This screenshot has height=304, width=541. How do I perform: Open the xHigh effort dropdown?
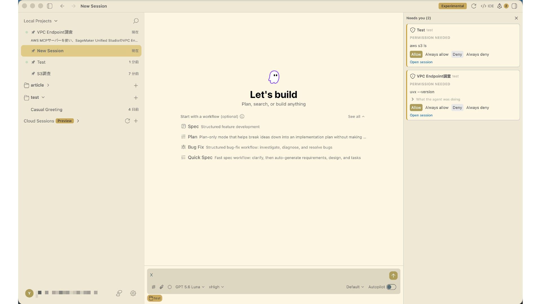tap(216, 287)
